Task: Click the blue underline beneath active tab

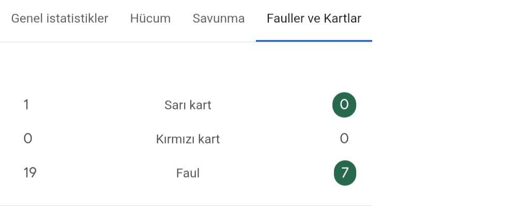Action: [314, 40]
